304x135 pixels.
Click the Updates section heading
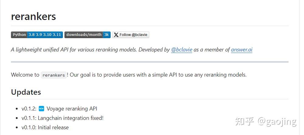click(x=26, y=92)
